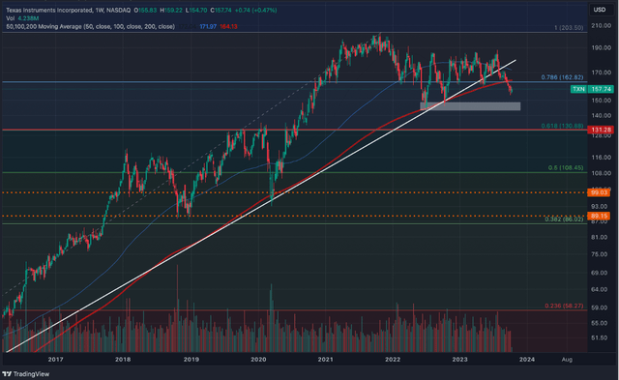Select the 50,100,200 Moving Average indicator legend
Viewport: 619px width, 380px height.
click(90, 26)
